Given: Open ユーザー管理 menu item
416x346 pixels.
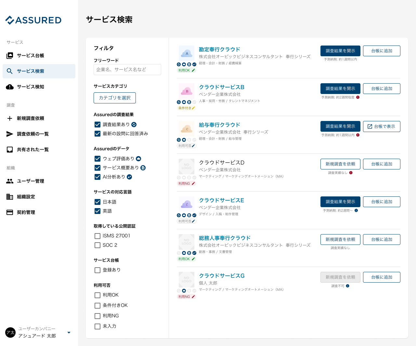Looking at the screenshot, I should click(x=39, y=181).
